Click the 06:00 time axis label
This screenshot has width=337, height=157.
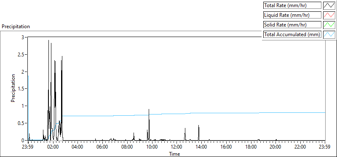(x=102, y=147)
